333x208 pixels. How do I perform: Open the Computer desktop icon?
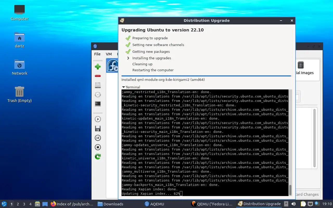point(20,12)
